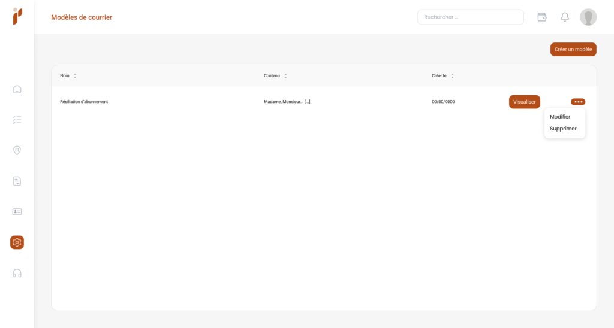Screen dimensions: 614x328
Task: Select the settings gear sidebar icon
Action: pos(17,242)
